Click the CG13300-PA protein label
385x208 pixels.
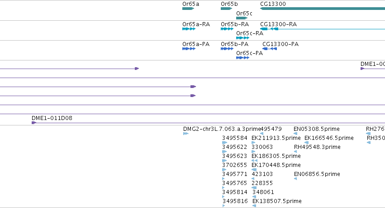pos(280,44)
